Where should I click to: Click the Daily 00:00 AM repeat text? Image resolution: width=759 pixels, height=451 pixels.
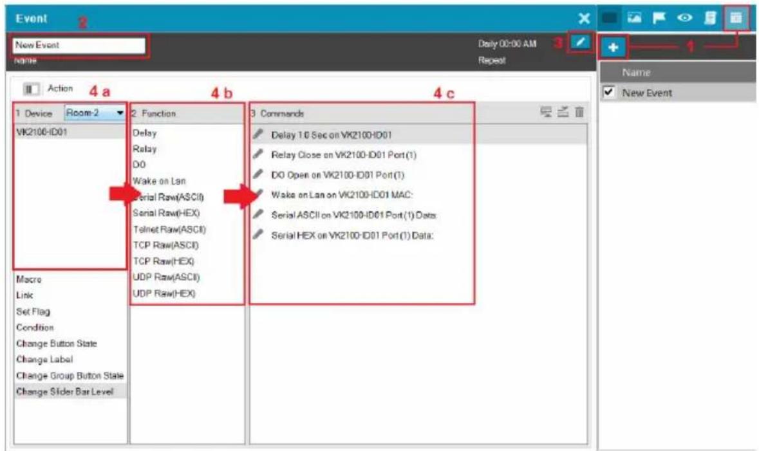pos(507,44)
